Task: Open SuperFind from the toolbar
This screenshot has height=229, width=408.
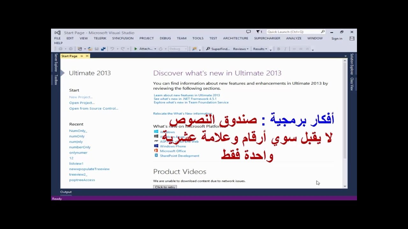Action: (218, 49)
